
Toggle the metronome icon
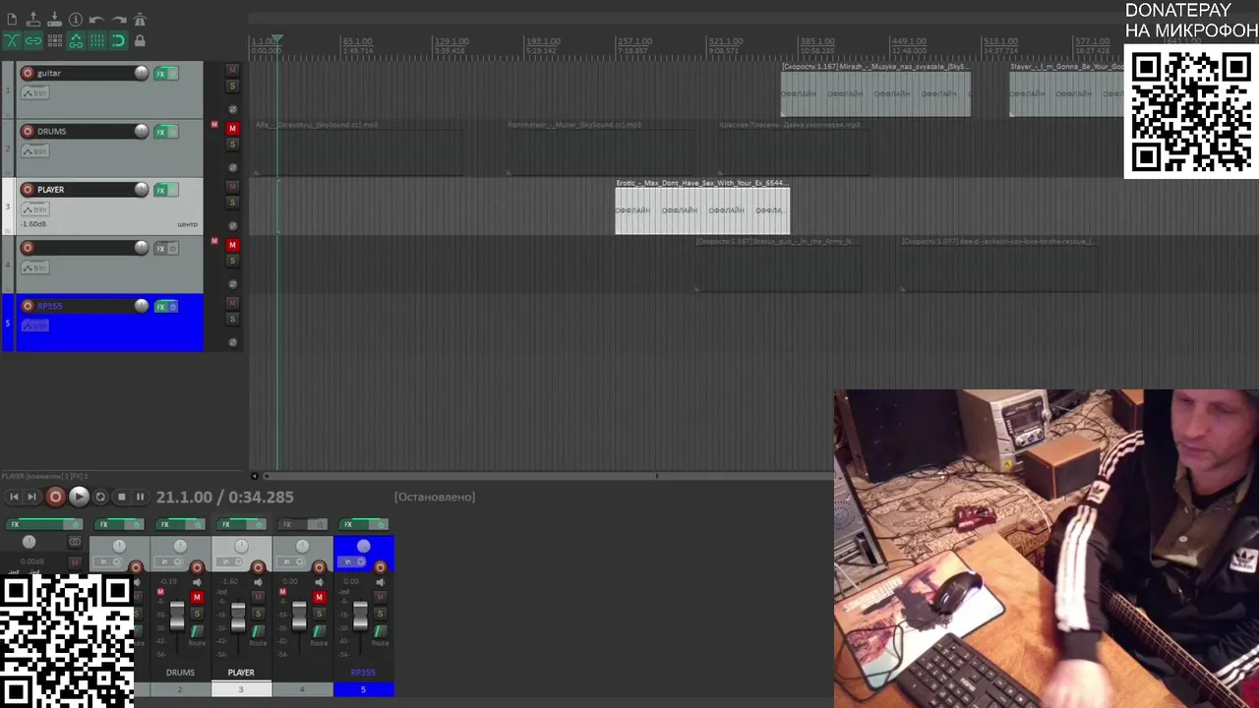point(140,20)
